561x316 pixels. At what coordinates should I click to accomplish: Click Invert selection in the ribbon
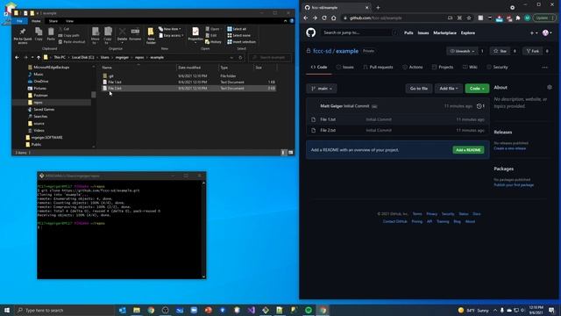(x=242, y=42)
